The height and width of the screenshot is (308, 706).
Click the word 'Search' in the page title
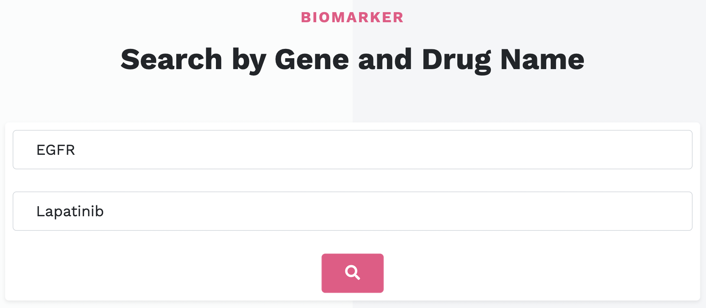point(171,59)
